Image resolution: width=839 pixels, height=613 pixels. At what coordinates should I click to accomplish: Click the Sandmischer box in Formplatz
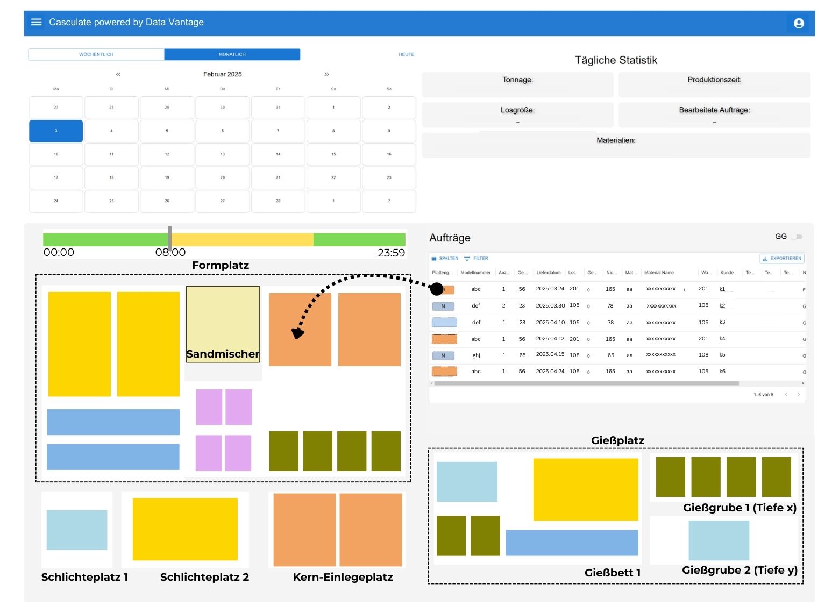pos(223,324)
